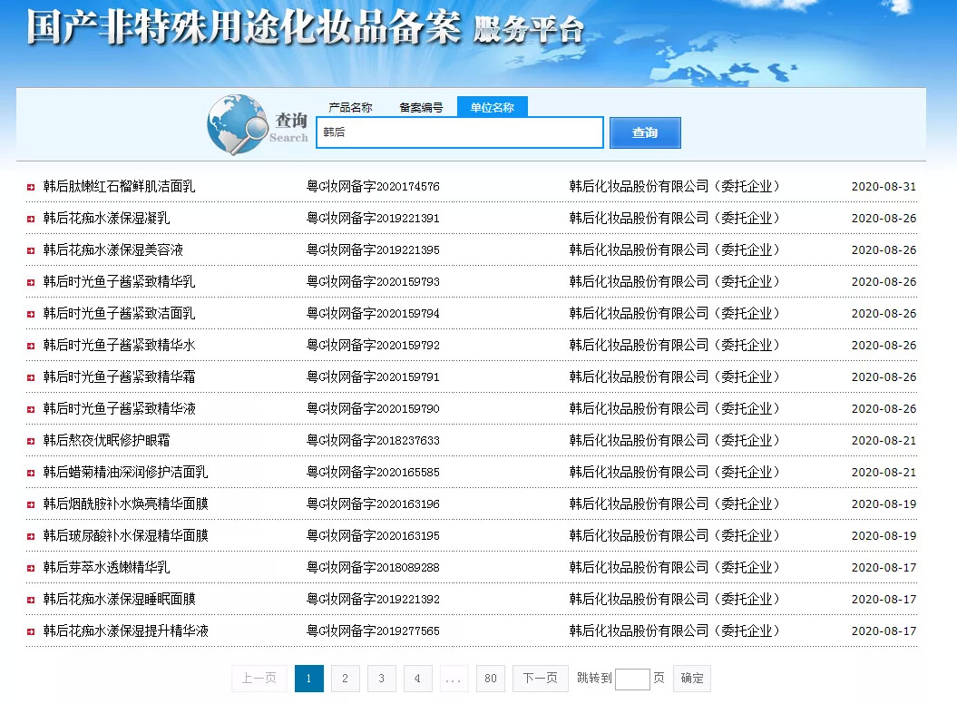Click record number 粤G妆网备字2019221395
Viewport: 957px width, 704px height.
(373, 249)
